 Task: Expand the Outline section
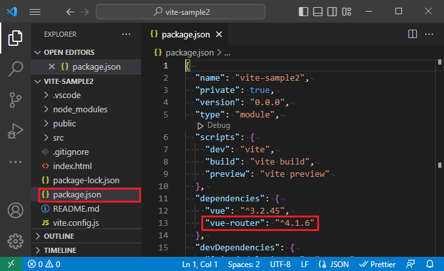click(x=86, y=236)
